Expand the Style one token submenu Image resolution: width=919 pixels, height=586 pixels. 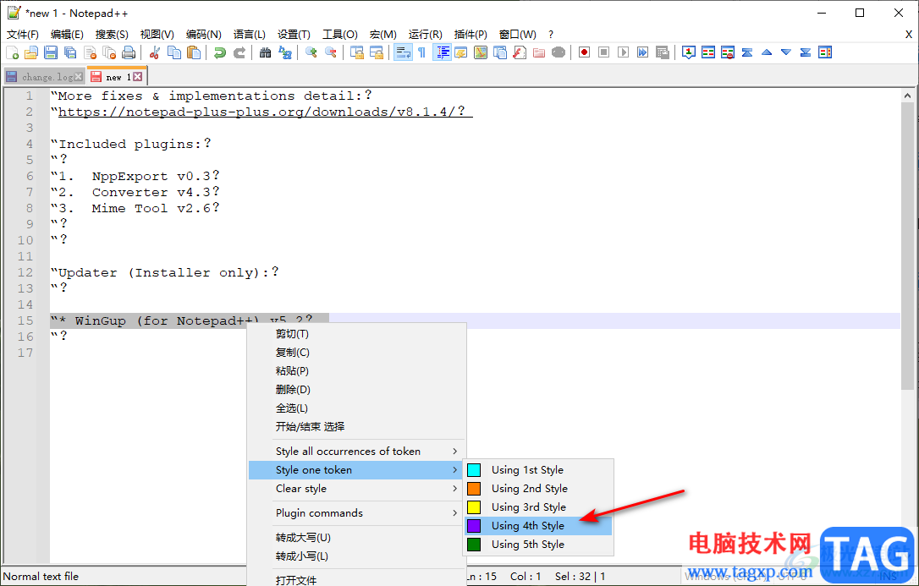pyautogui.click(x=356, y=470)
